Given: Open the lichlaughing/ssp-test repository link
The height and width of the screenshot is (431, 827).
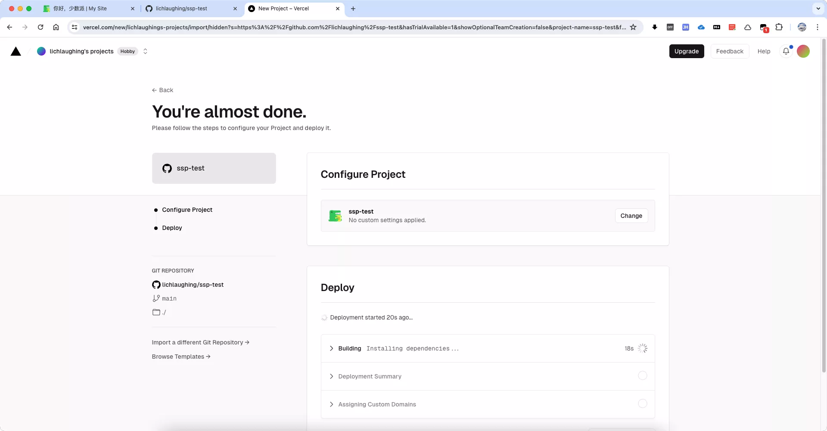Looking at the screenshot, I should pyautogui.click(x=193, y=285).
